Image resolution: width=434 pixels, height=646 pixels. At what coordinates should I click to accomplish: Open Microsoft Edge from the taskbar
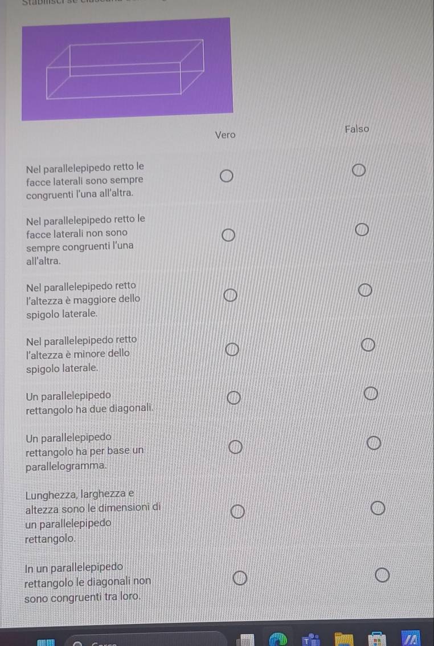[278, 639]
